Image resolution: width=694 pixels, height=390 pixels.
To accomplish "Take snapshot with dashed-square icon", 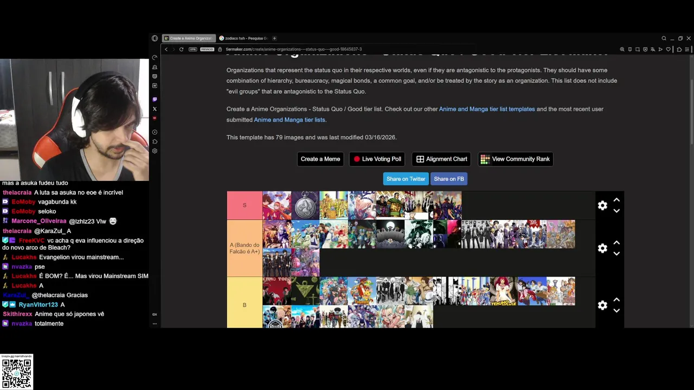I will 638,49.
